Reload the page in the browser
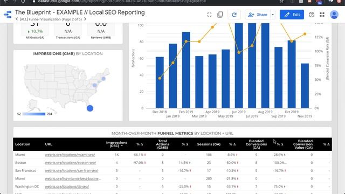Viewport: 345px width, 194px height. tap(23, 1)
